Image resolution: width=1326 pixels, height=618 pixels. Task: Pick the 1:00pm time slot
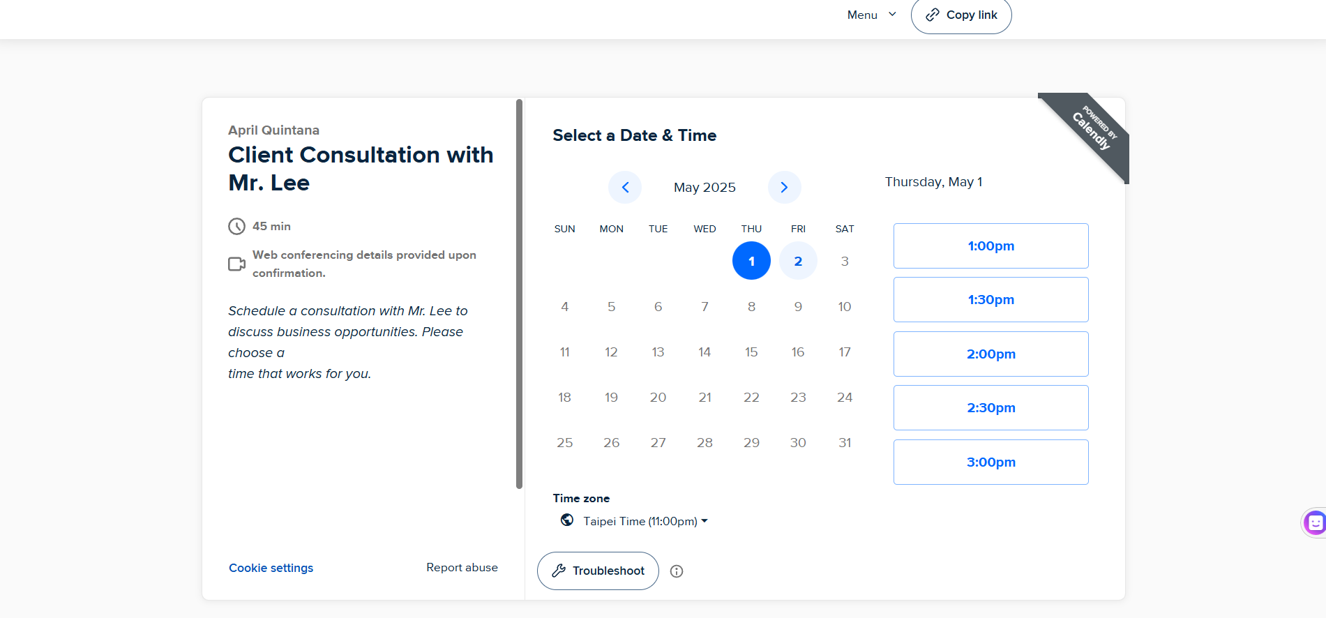pos(990,246)
